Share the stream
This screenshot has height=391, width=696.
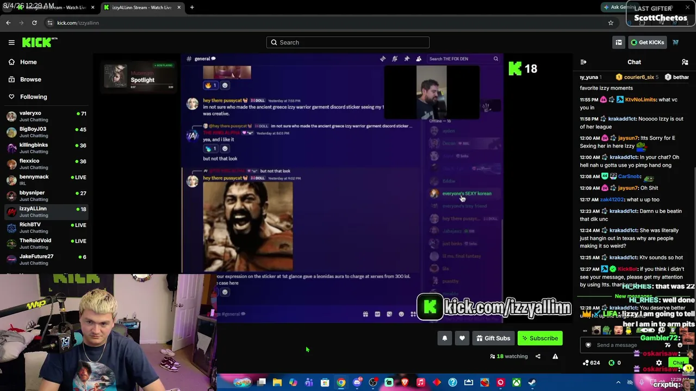point(538,356)
